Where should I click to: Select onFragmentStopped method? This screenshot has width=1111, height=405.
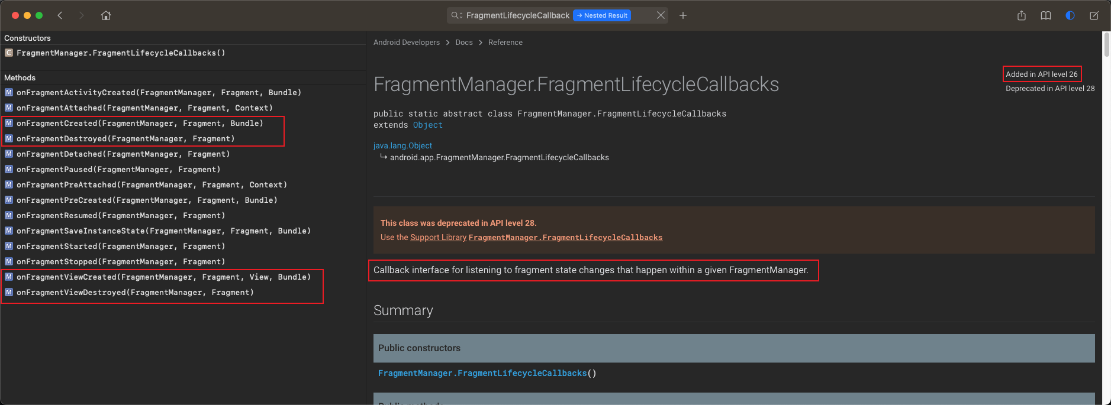tap(183, 262)
